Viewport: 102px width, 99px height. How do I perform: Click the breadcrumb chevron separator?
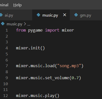(25, 24)
